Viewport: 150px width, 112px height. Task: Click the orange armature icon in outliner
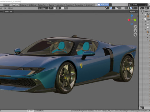(x=148, y=32)
